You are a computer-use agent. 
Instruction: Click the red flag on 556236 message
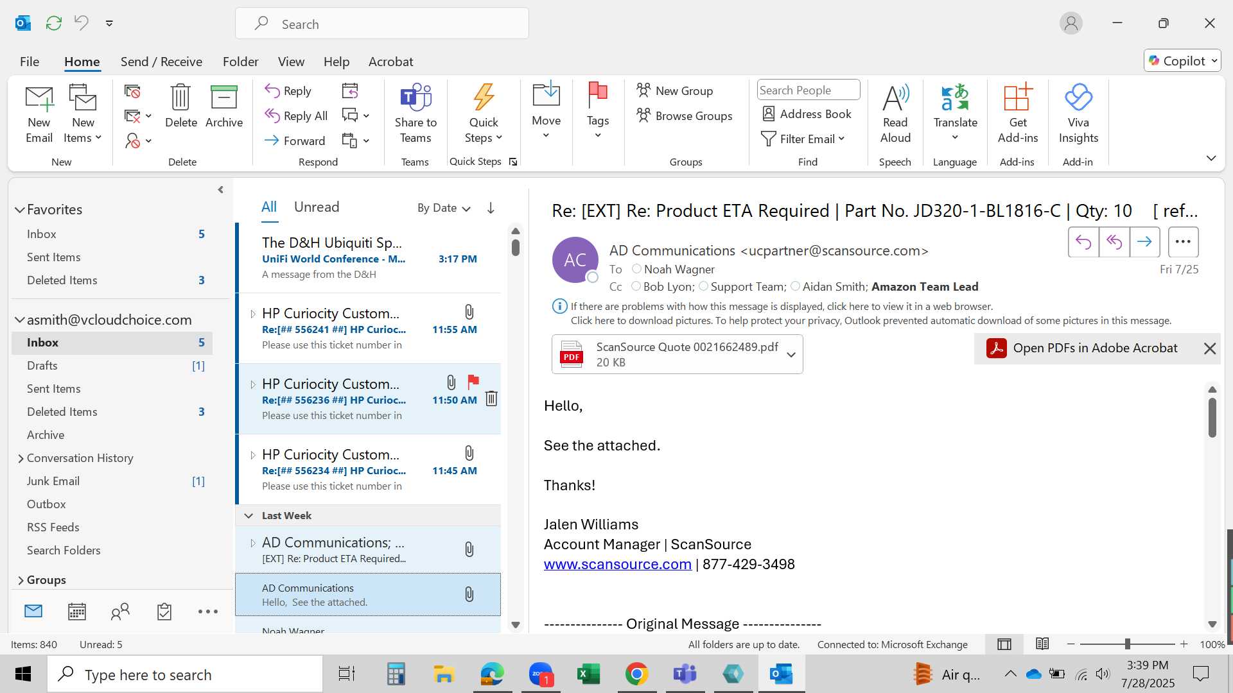(x=473, y=382)
